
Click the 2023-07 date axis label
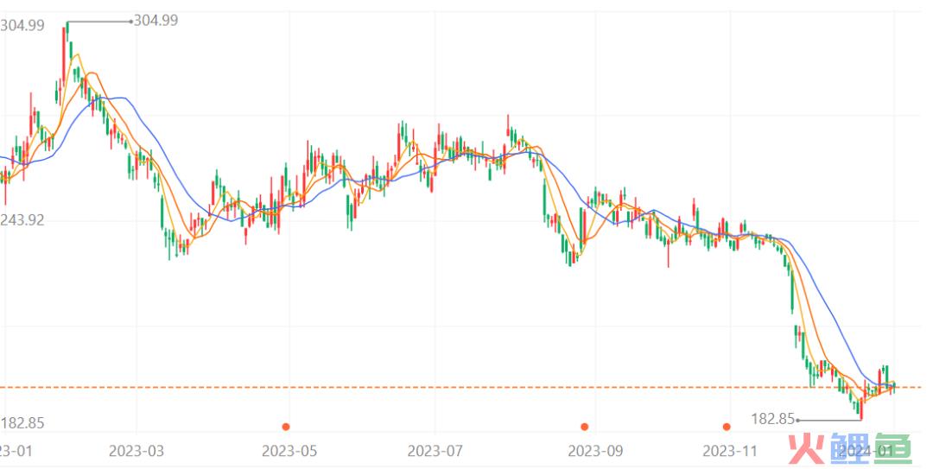click(435, 451)
